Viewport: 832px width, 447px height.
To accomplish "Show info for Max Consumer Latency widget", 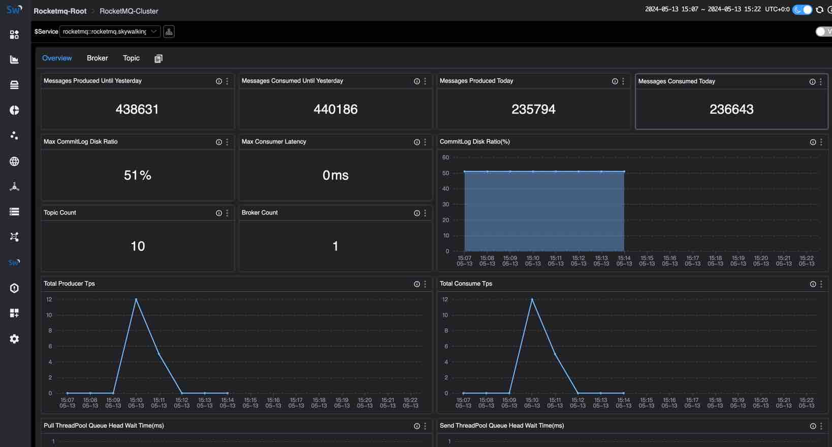I will click(x=417, y=142).
